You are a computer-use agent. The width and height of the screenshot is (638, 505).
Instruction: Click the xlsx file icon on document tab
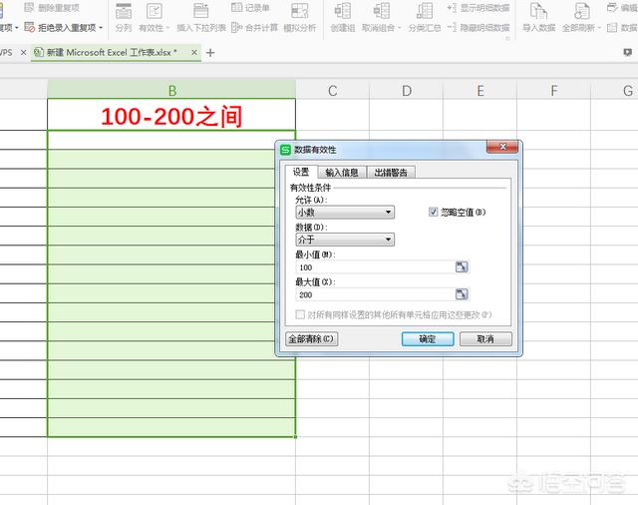(x=38, y=52)
